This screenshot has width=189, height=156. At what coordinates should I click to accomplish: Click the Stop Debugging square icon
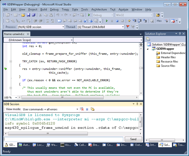pos(117,21)
